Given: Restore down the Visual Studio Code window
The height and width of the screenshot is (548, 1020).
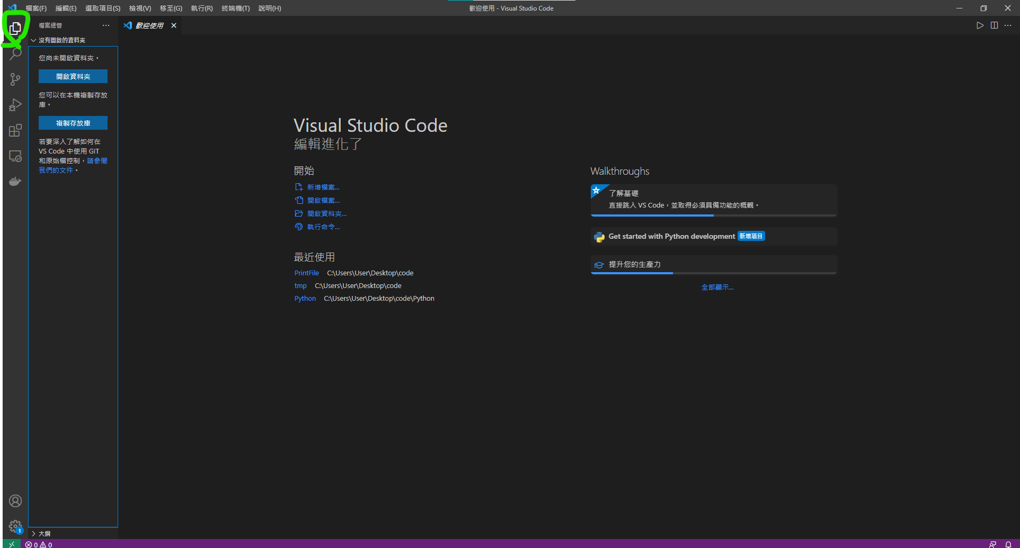Looking at the screenshot, I should pyautogui.click(x=983, y=8).
